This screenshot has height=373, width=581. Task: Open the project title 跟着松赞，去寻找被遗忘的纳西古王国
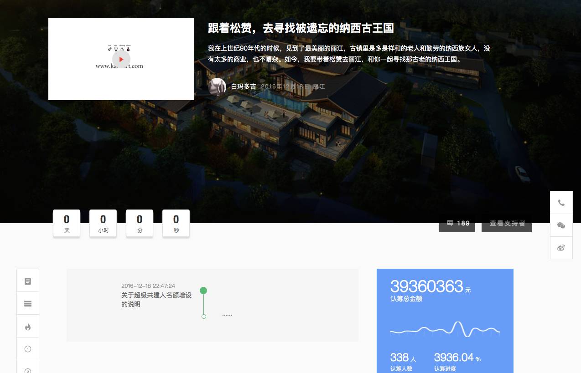[301, 28]
